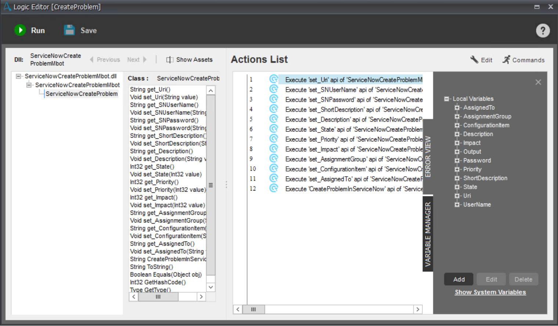The image size is (558, 326).
Task: Click the Show Assets icon
Action: 169,59
